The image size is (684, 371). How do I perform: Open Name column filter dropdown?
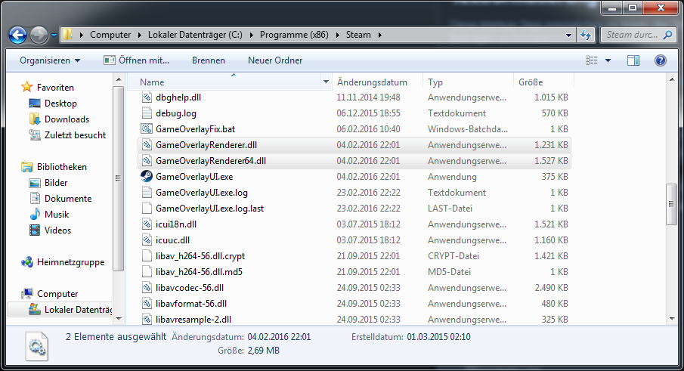pos(326,82)
